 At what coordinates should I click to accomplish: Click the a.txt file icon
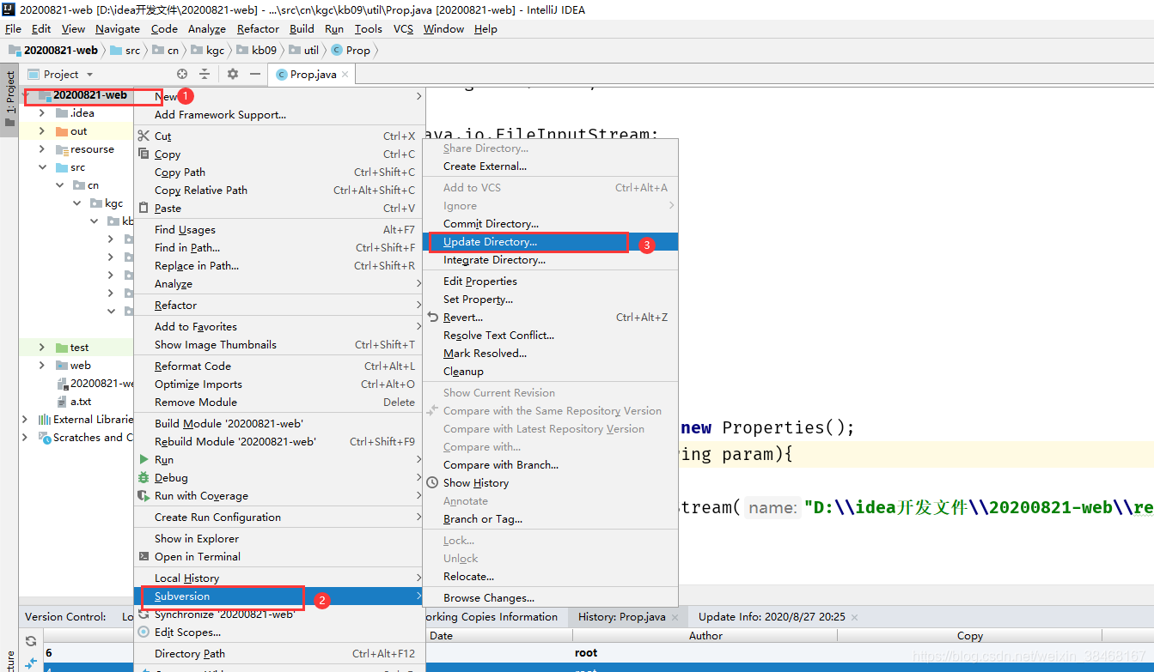click(x=62, y=402)
